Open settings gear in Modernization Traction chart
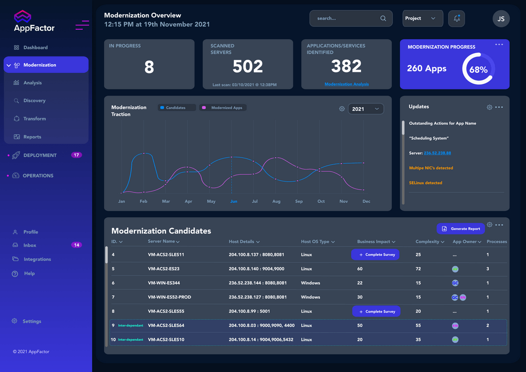Image resolution: width=526 pixels, height=372 pixels. [x=342, y=109]
